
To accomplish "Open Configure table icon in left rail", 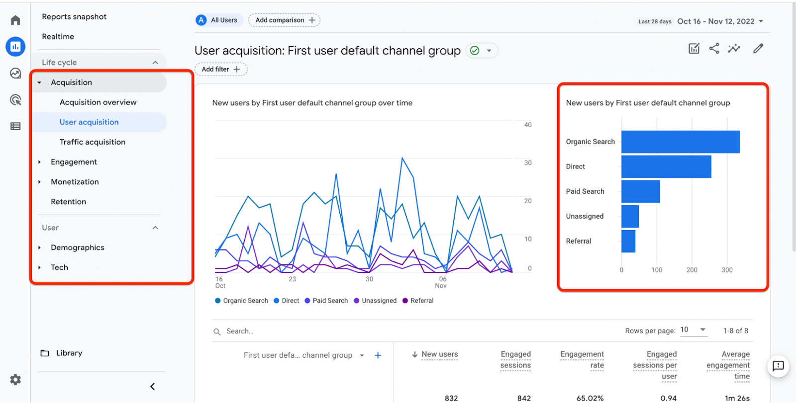I will point(15,126).
